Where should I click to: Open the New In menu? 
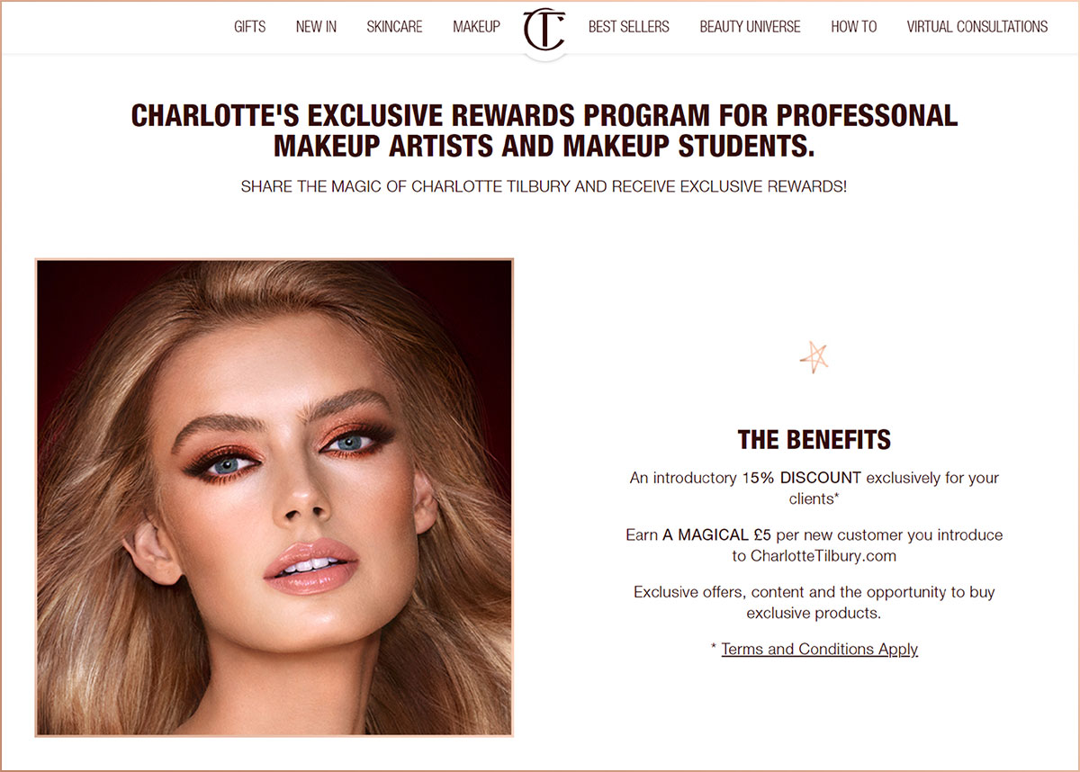pyautogui.click(x=316, y=27)
